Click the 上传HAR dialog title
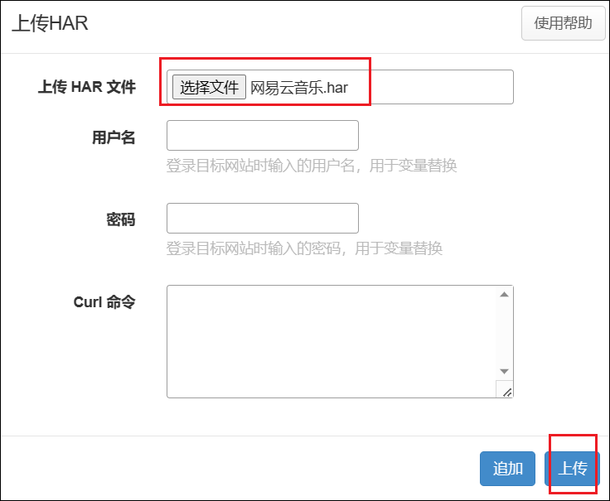The width and height of the screenshot is (610, 501). click(50, 23)
